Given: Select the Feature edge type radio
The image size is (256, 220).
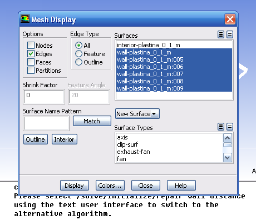Looking at the screenshot, I should click(78, 54).
